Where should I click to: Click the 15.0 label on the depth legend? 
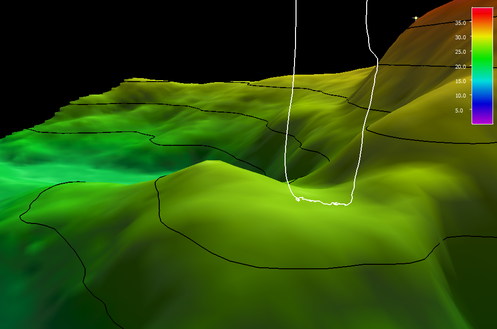click(460, 81)
